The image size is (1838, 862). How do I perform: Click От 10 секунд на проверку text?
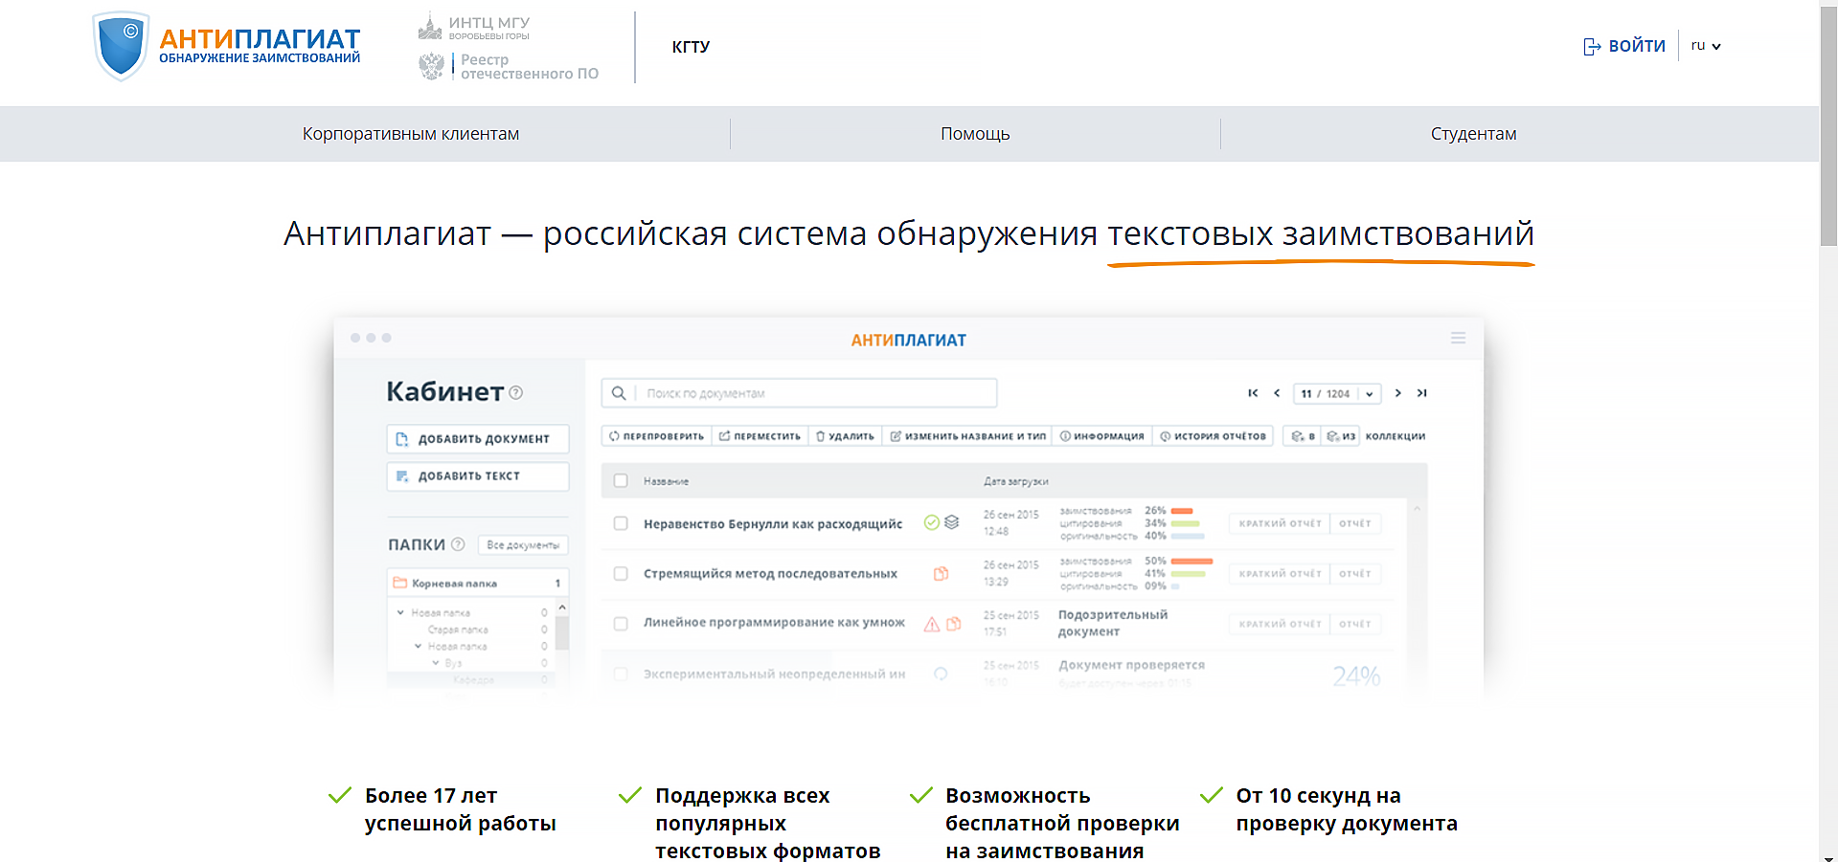click(1347, 809)
